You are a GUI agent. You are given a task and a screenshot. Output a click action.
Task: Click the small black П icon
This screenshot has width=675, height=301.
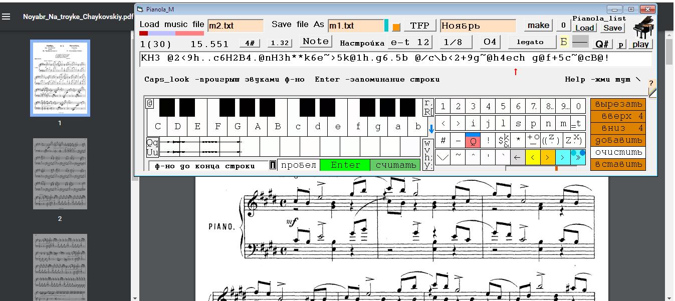[x=273, y=165]
